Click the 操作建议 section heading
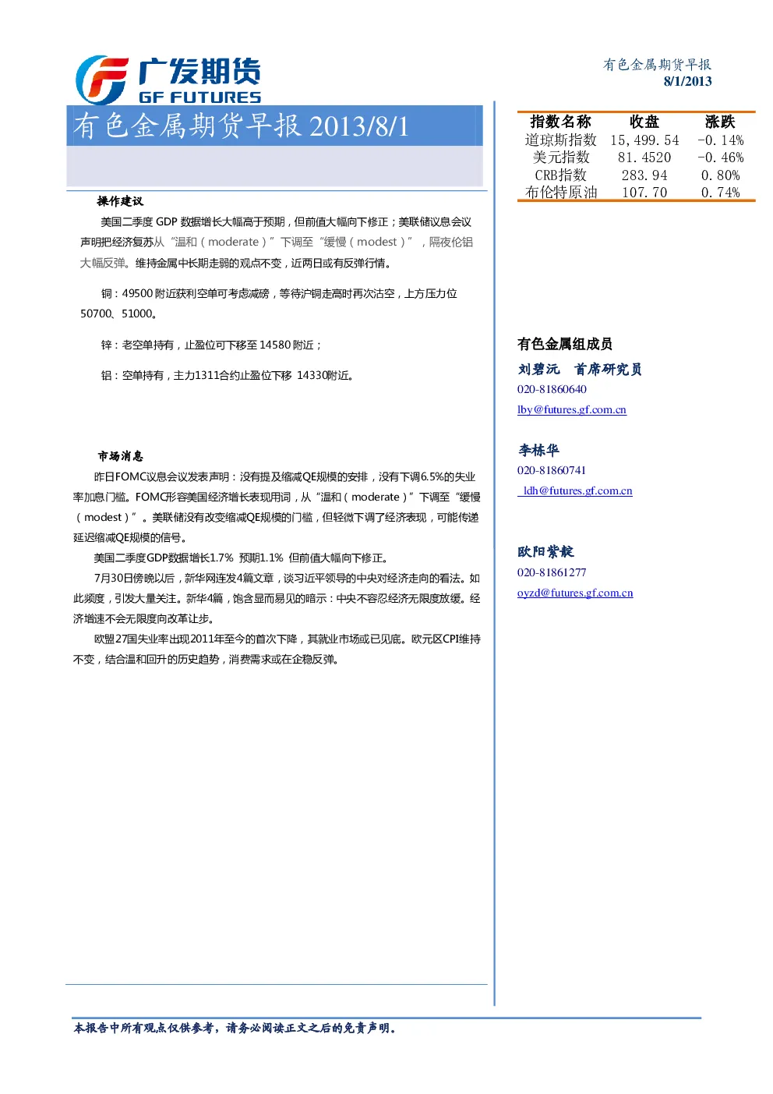 120,201
